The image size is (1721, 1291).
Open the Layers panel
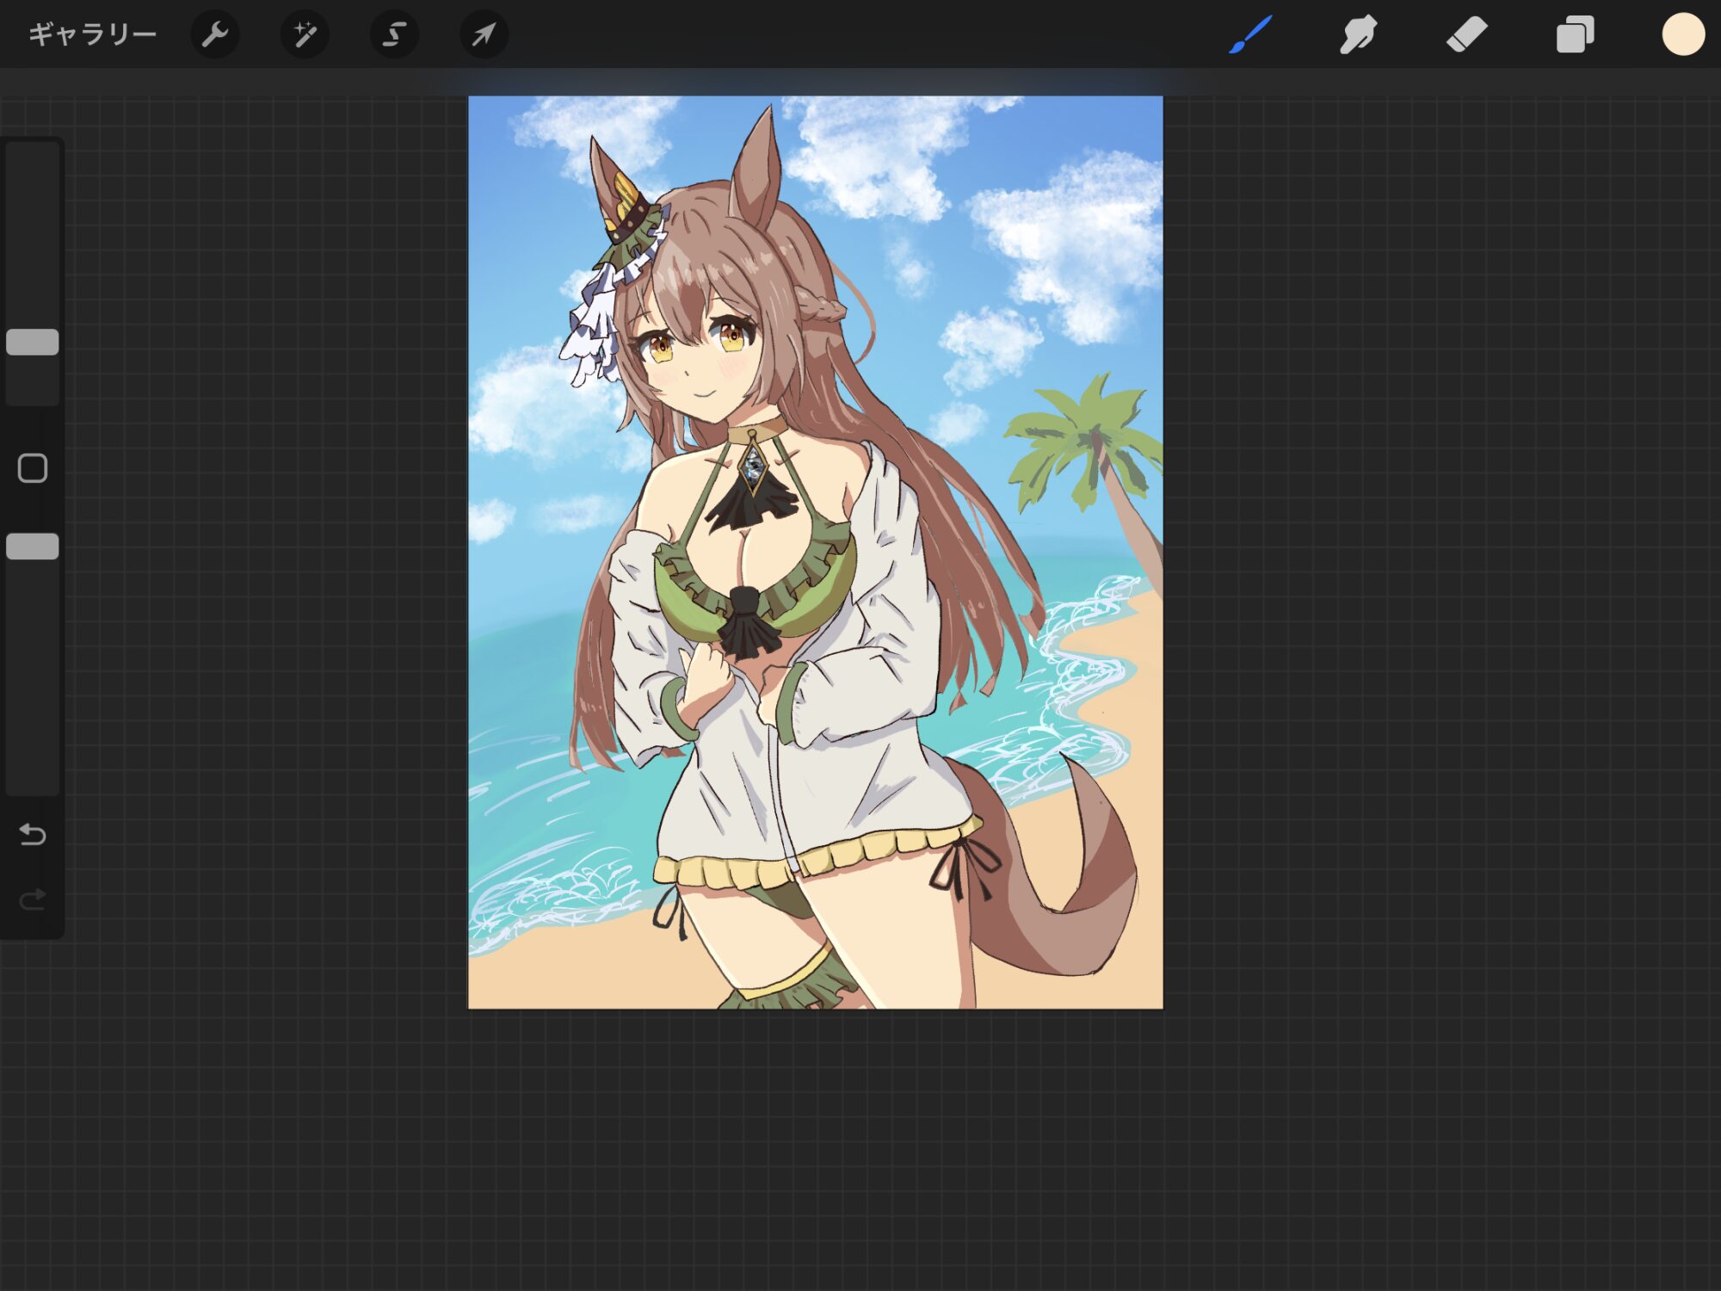click(1575, 34)
